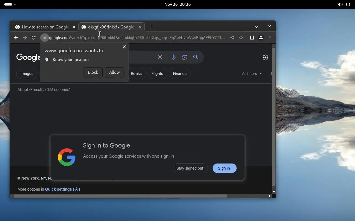Close the 'okkgfjk96ffnkkf - Google' tab
Image resolution: width=355 pixels, height=221 pixels.
(x=140, y=27)
